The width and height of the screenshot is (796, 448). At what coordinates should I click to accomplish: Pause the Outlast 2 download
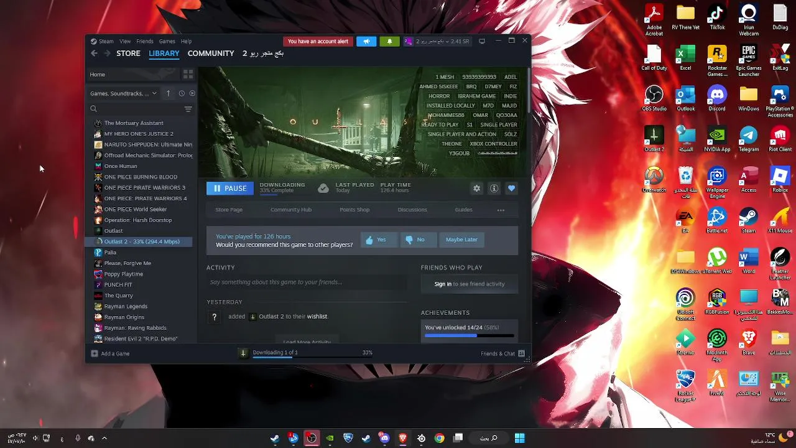[x=230, y=188]
